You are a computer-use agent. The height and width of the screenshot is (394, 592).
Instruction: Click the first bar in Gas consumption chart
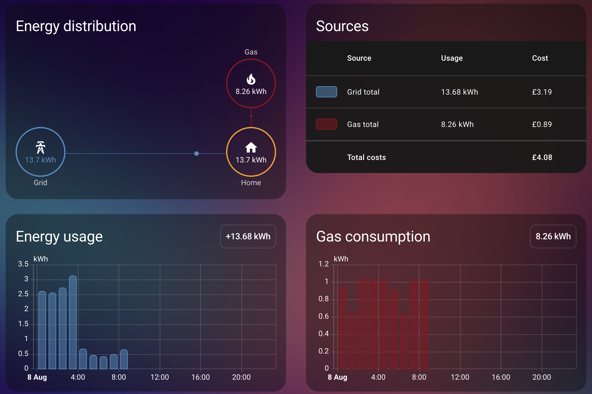click(342, 328)
